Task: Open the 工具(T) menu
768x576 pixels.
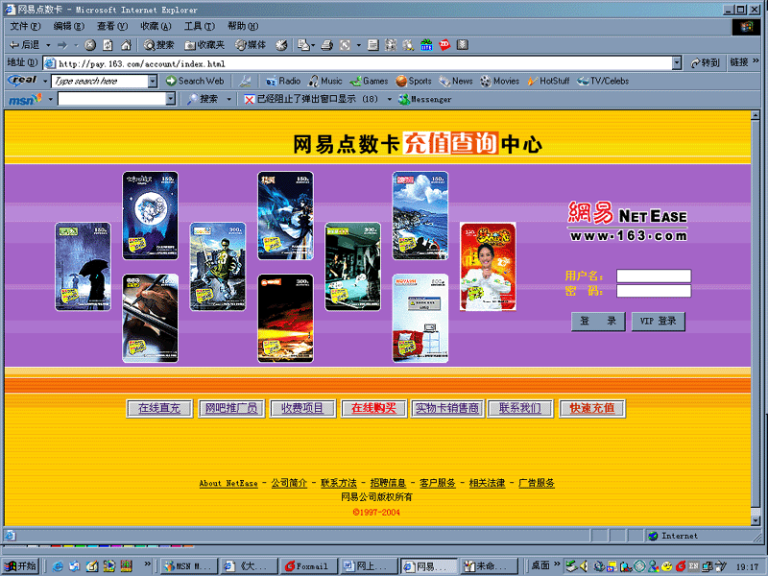Action: (200, 26)
